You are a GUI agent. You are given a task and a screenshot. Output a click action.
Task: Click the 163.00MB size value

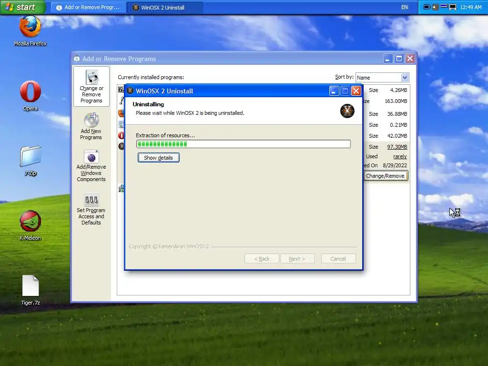pyautogui.click(x=396, y=101)
